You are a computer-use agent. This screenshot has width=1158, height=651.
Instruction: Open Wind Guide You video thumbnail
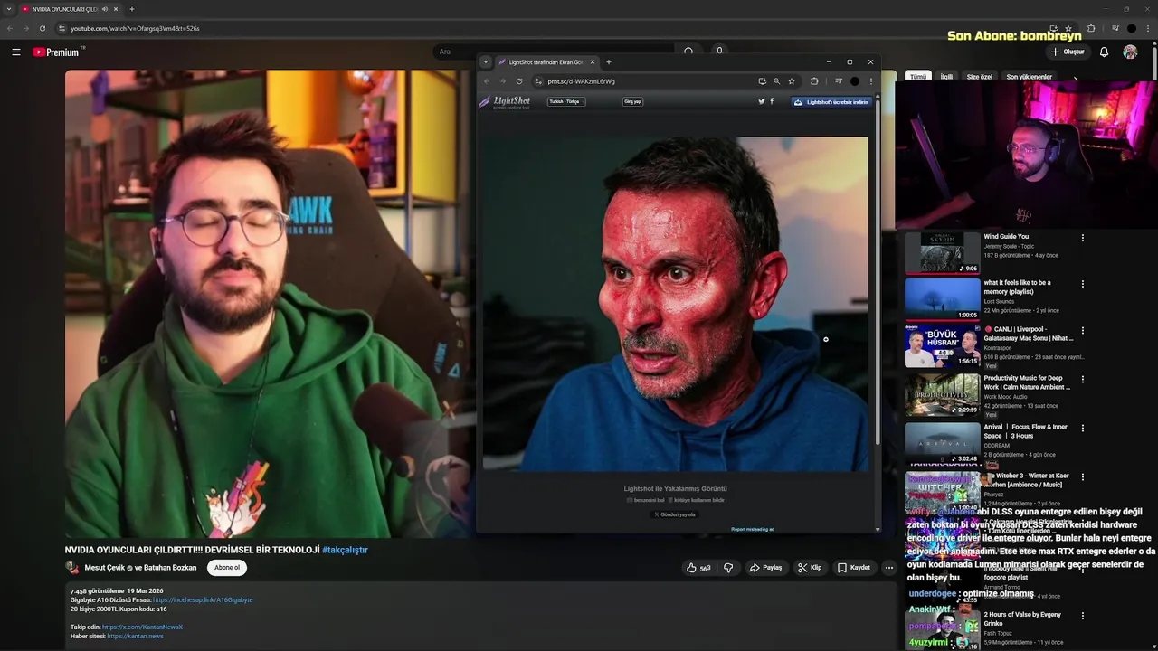tap(942, 252)
